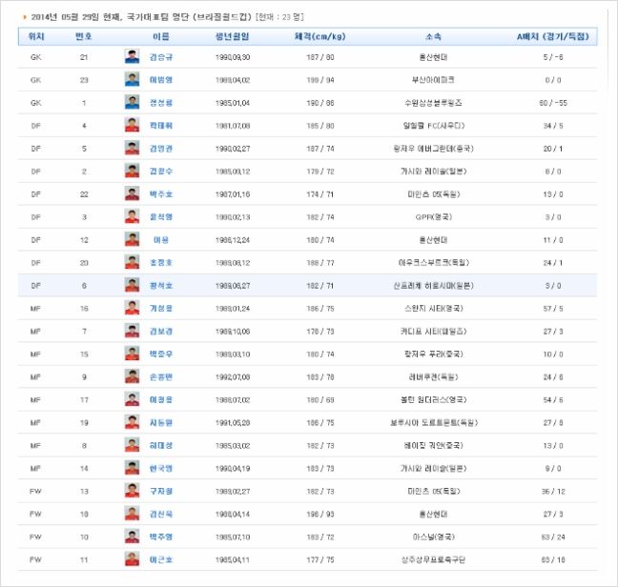Select the photo thumbnail in 윤석영's row

132,216
